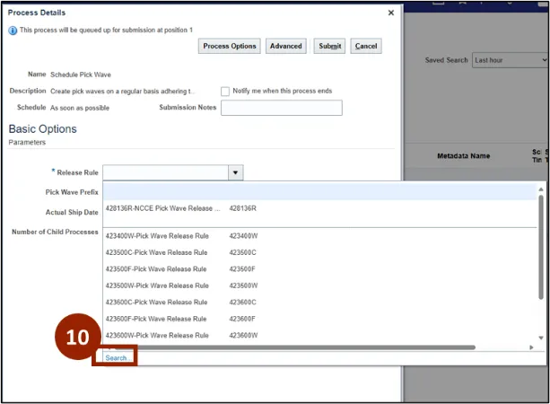The image size is (550, 404).
Task: Click the list scroll down arrow
Action: 540,338
